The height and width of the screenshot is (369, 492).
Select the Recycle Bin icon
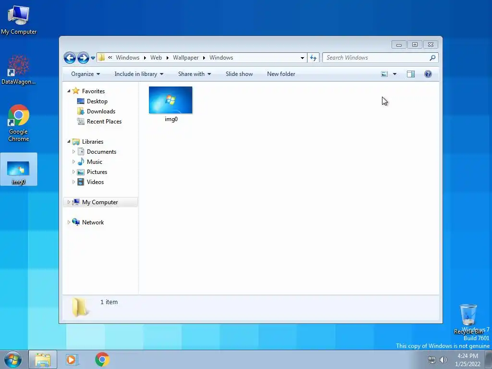point(468,319)
